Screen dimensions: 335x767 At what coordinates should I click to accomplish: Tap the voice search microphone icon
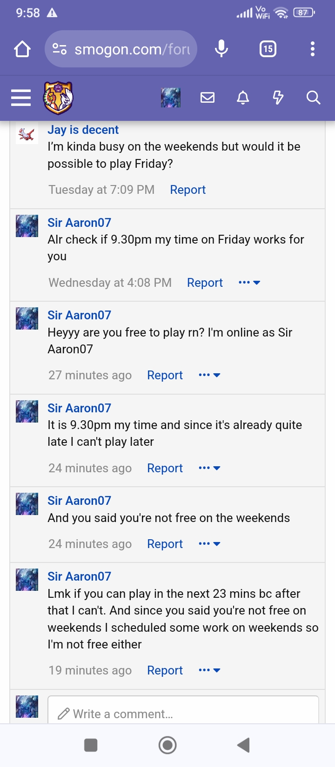[221, 49]
